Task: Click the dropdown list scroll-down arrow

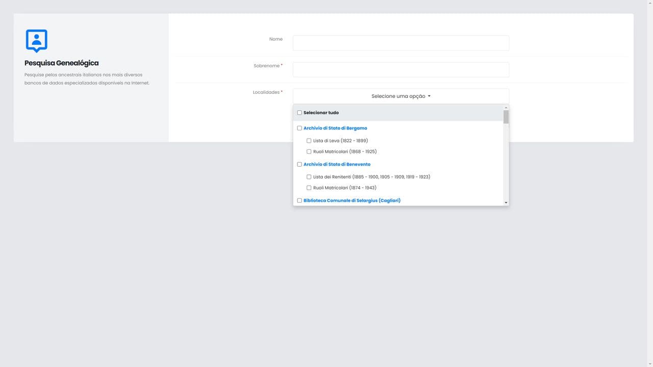Action: [506, 203]
